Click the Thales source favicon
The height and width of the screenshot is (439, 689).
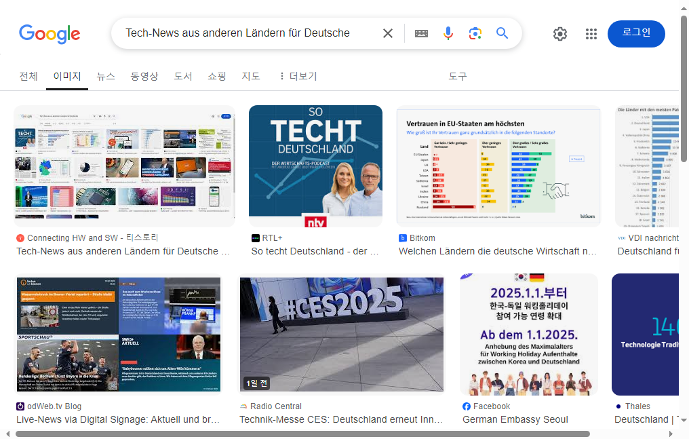coord(618,406)
